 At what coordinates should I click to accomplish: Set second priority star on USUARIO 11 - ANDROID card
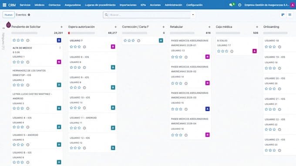click(75, 128)
